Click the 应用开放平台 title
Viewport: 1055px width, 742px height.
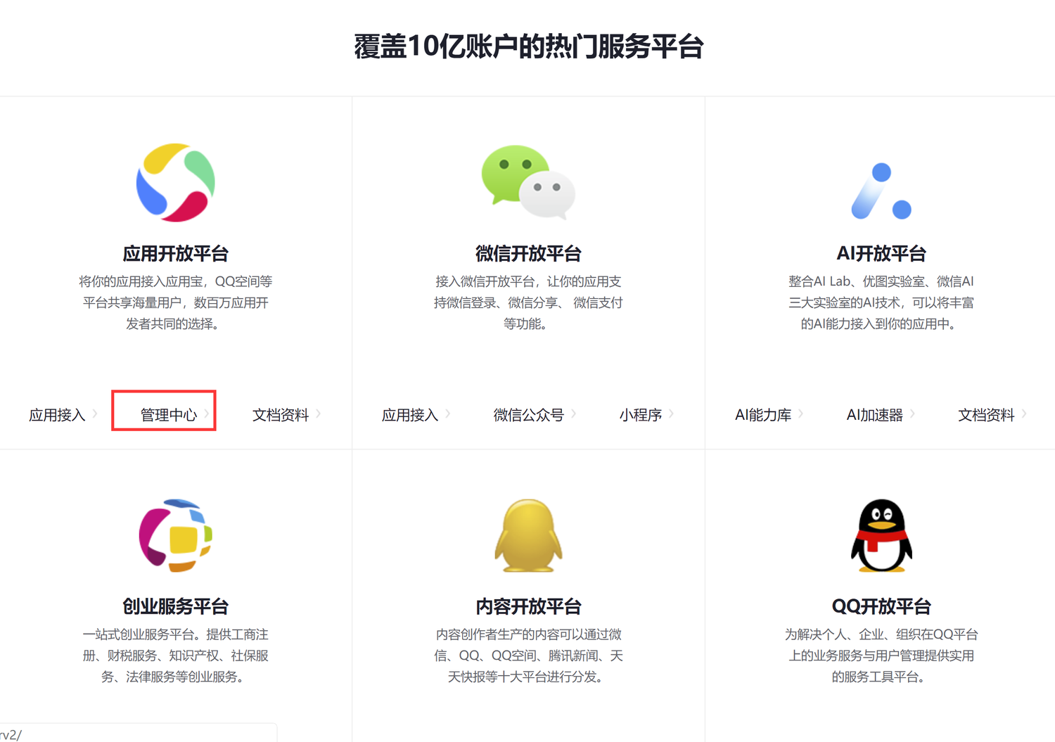tap(175, 253)
